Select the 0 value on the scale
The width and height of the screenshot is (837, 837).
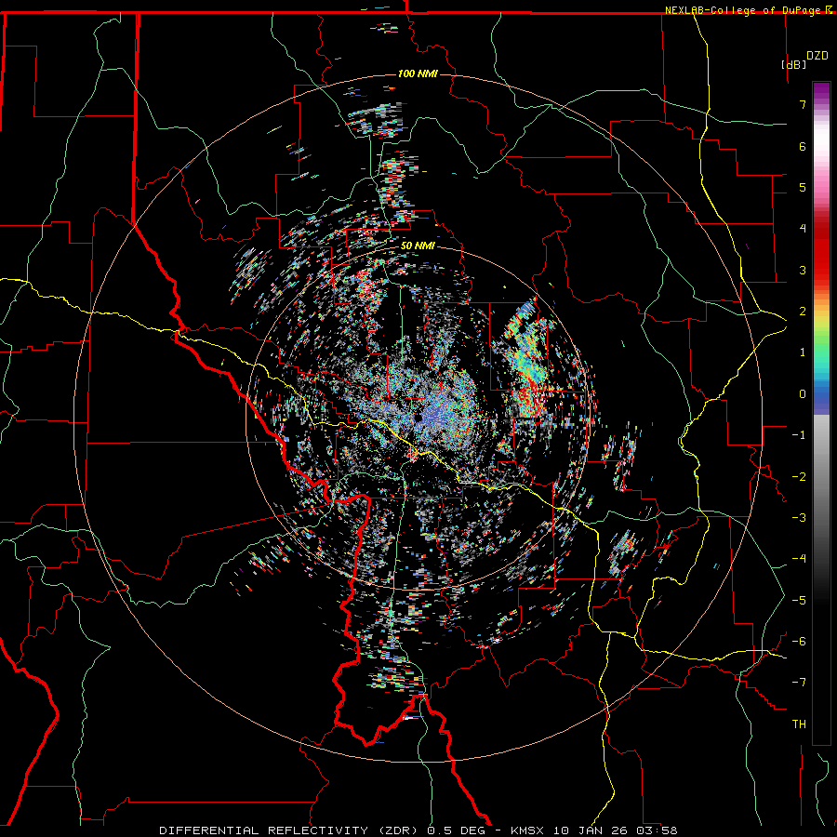(803, 393)
